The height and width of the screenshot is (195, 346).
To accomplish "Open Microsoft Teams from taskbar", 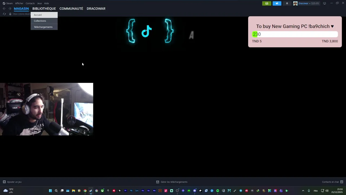I will 281,191.
